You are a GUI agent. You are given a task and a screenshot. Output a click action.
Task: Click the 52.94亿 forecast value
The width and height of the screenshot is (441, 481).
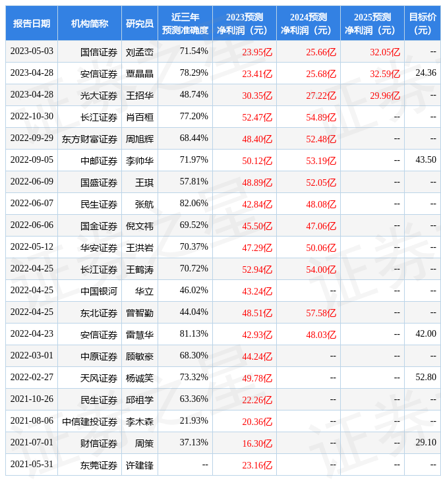tap(257, 269)
